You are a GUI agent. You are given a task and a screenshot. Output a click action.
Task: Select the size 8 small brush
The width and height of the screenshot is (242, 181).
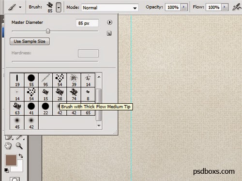pyautogui.click(x=88, y=94)
